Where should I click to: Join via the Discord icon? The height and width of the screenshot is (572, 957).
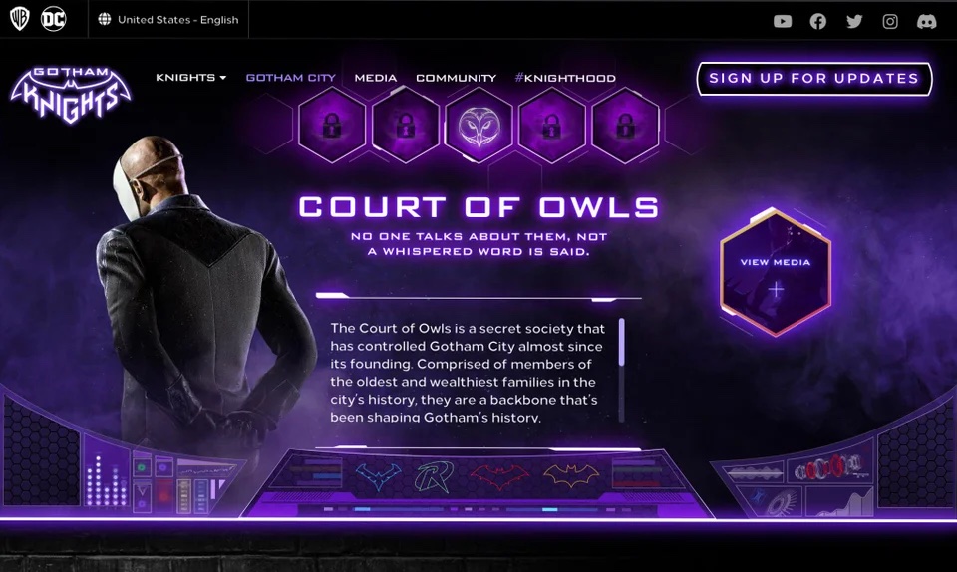[x=926, y=21]
